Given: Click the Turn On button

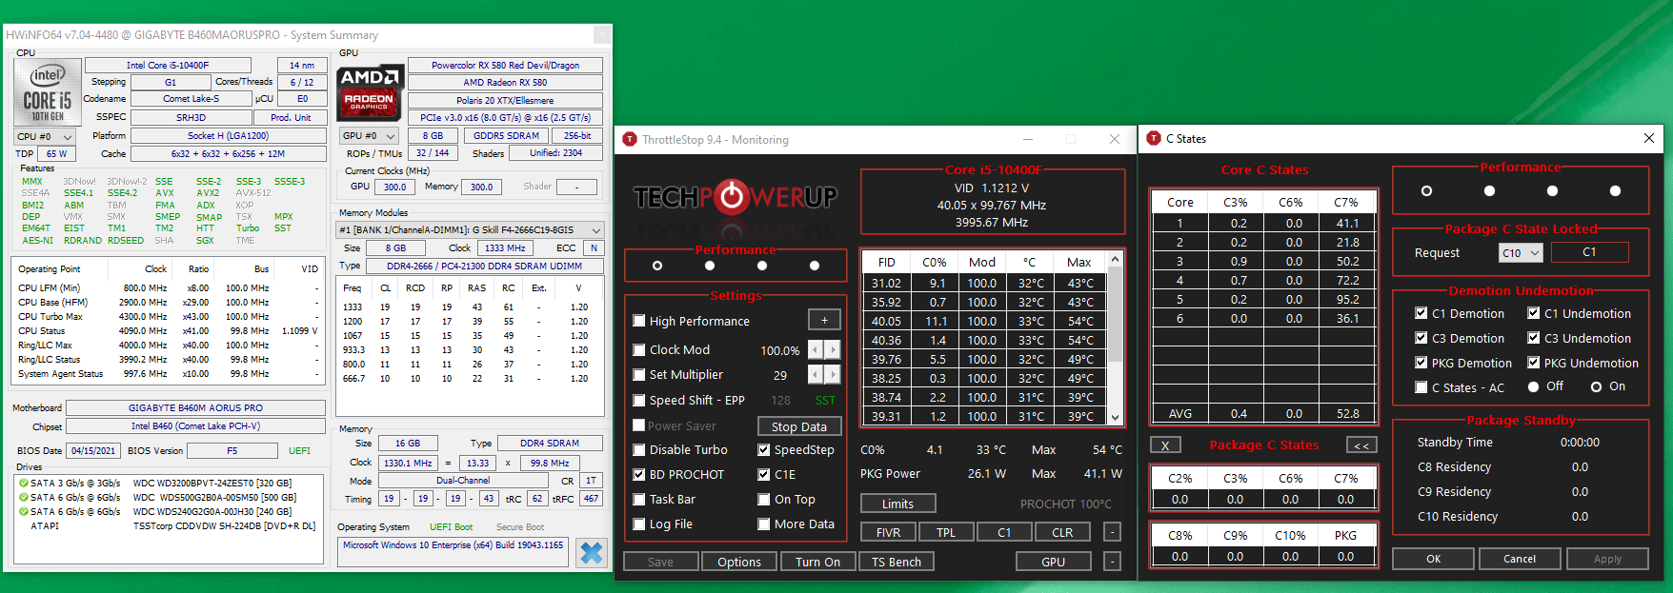Looking at the screenshot, I should point(817,562).
